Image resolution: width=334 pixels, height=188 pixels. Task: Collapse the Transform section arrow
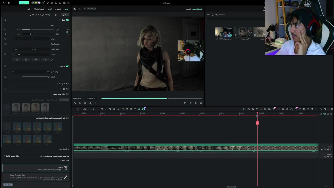59,20
